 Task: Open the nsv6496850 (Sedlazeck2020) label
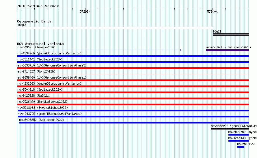coord(42,120)
